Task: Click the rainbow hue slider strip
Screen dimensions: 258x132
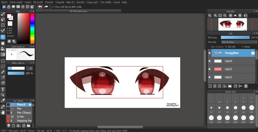Action: point(32,28)
